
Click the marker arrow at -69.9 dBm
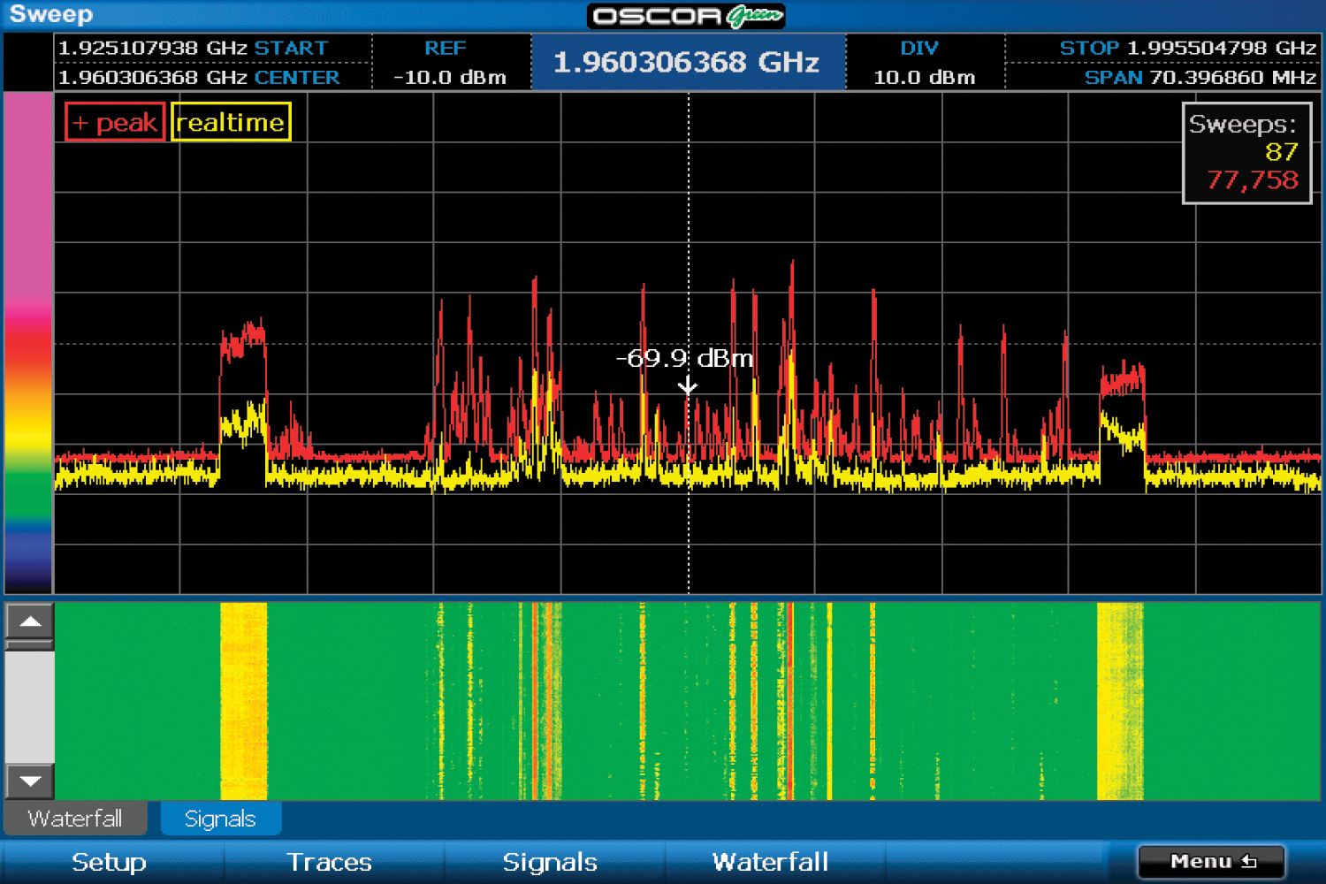688,386
